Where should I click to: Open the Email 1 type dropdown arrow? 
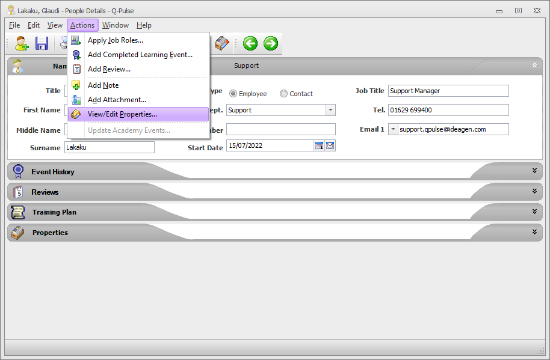pos(393,129)
